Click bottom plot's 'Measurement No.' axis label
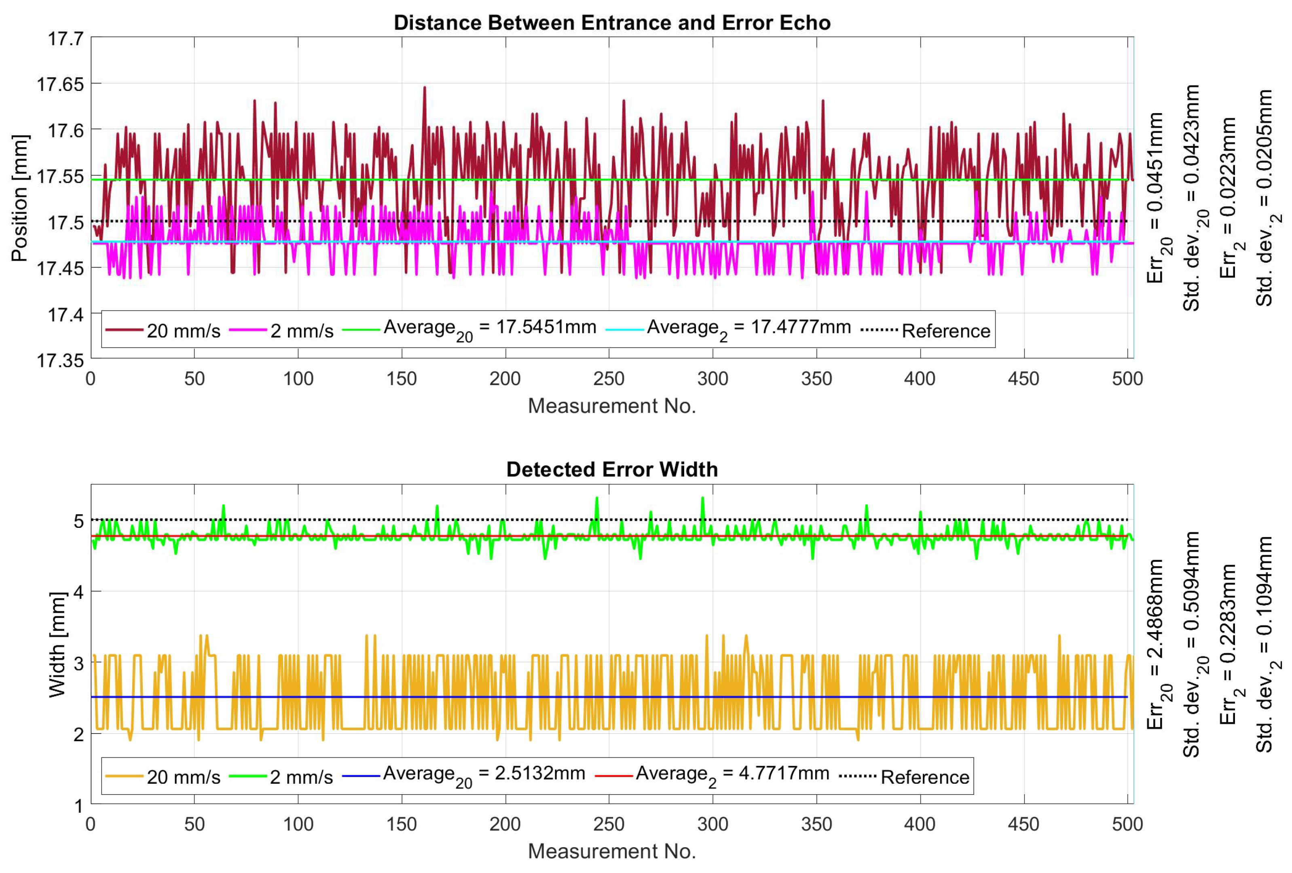 click(611, 851)
